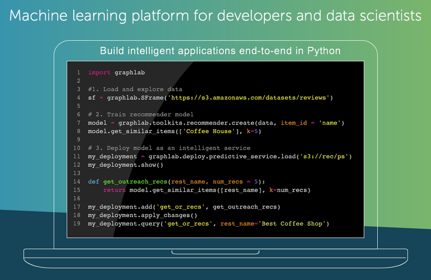The height and width of the screenshot is (280, 431).
Task: Click the line with 'graphlab.toolkits.recommender.create'
Action: (x=216, y=123)
